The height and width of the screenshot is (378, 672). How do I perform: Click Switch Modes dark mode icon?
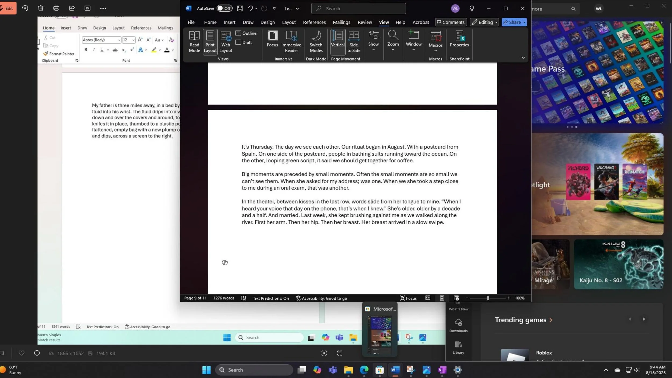click(316, 42)
